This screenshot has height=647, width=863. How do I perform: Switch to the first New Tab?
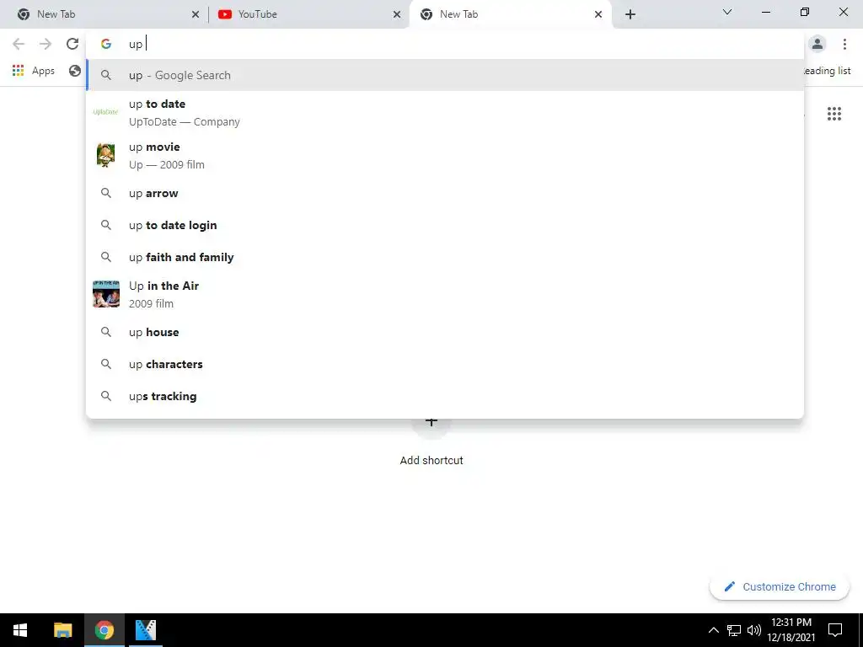coord(105,14)
